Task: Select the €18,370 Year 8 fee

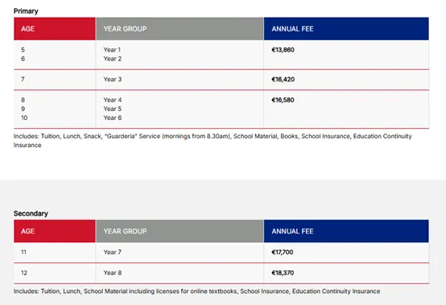Action: (283, 273)
